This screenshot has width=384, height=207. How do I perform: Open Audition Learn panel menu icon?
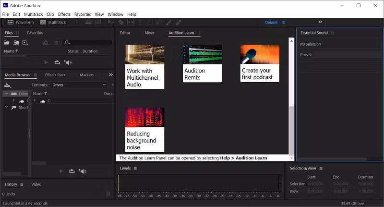click(x=199, y=33)
